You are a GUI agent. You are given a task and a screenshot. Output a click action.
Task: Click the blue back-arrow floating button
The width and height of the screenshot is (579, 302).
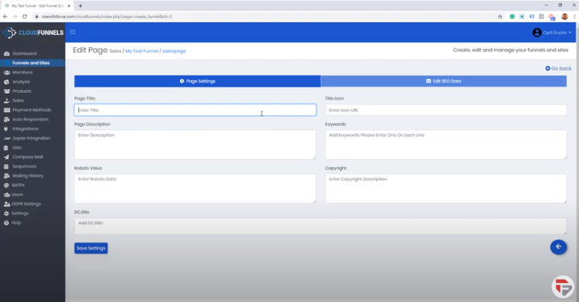(558, 247)
